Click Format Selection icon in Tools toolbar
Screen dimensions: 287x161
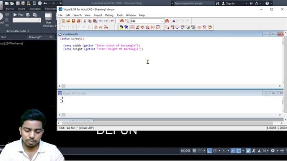coord(192,27)
